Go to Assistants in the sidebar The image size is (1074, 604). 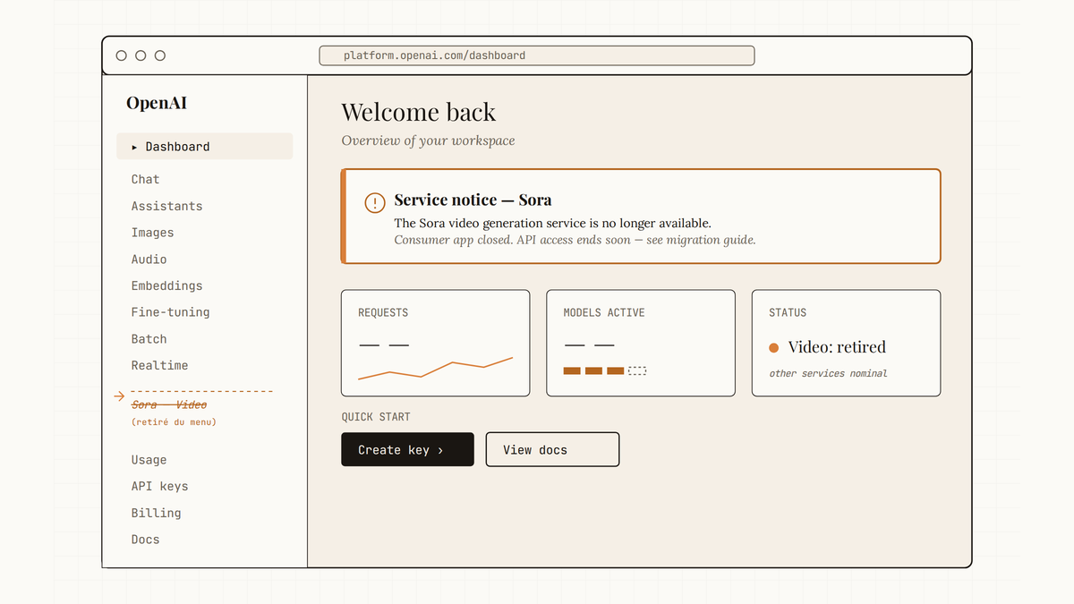click(166, 206)
